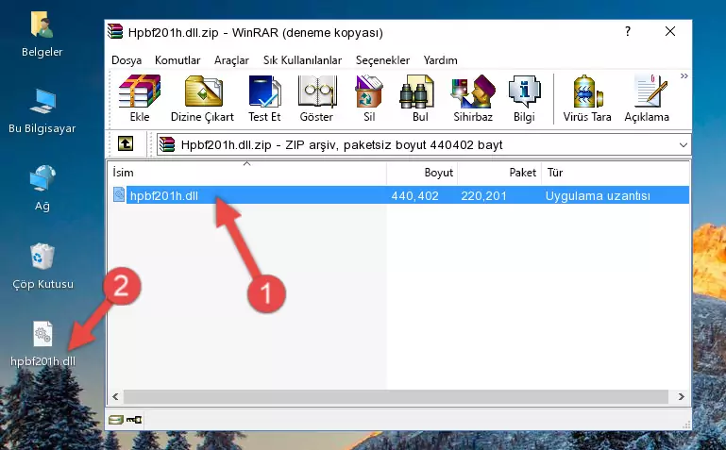The height and width of the screenshot is (450, 726).
Task: Click horizontal scrollbar right arrow
Action: (x=681, y=396)
